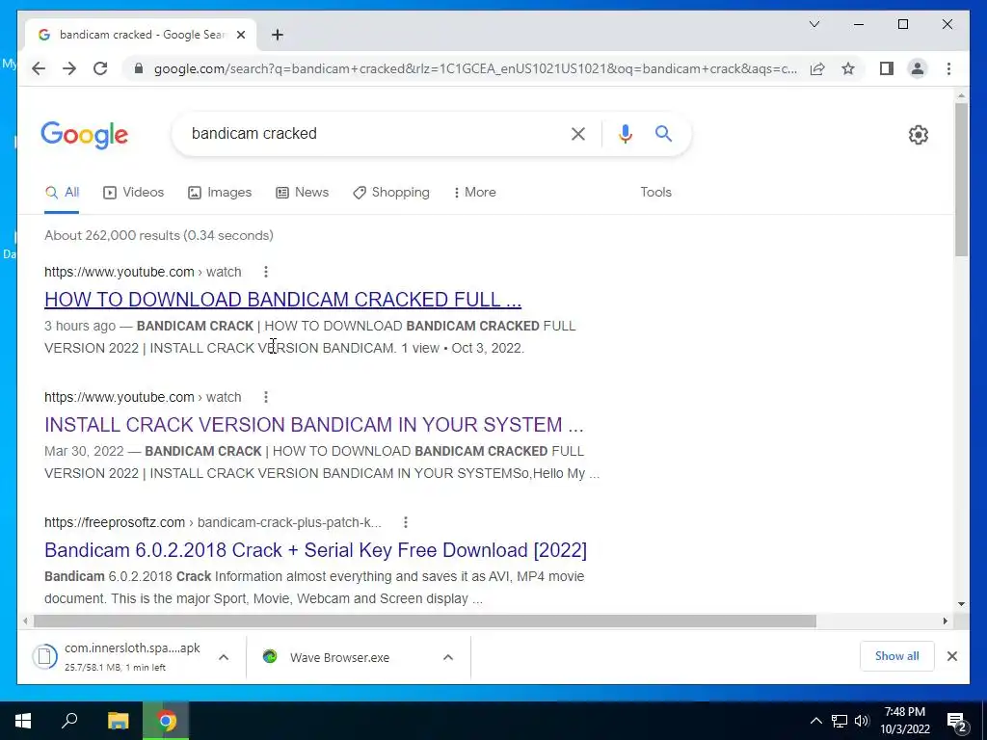This screenshot has height=740, width=987.
Task: Open network status tray icon
Action: 840,721
